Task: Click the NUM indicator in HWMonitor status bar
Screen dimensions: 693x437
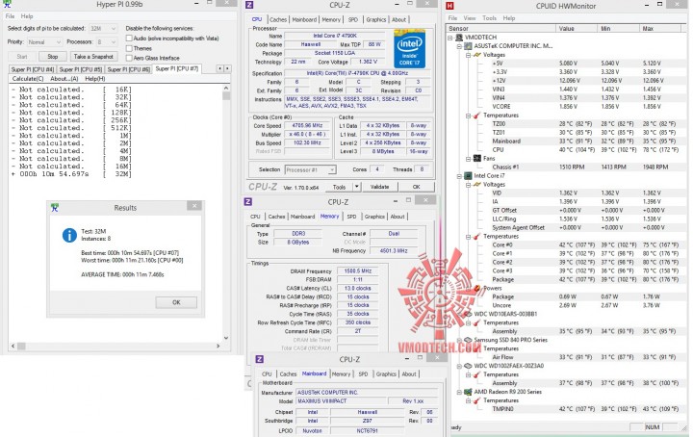Action: coord(652,426)
